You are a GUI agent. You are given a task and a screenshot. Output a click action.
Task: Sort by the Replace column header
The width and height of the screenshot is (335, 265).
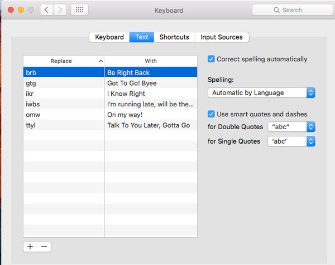[64, 61]
